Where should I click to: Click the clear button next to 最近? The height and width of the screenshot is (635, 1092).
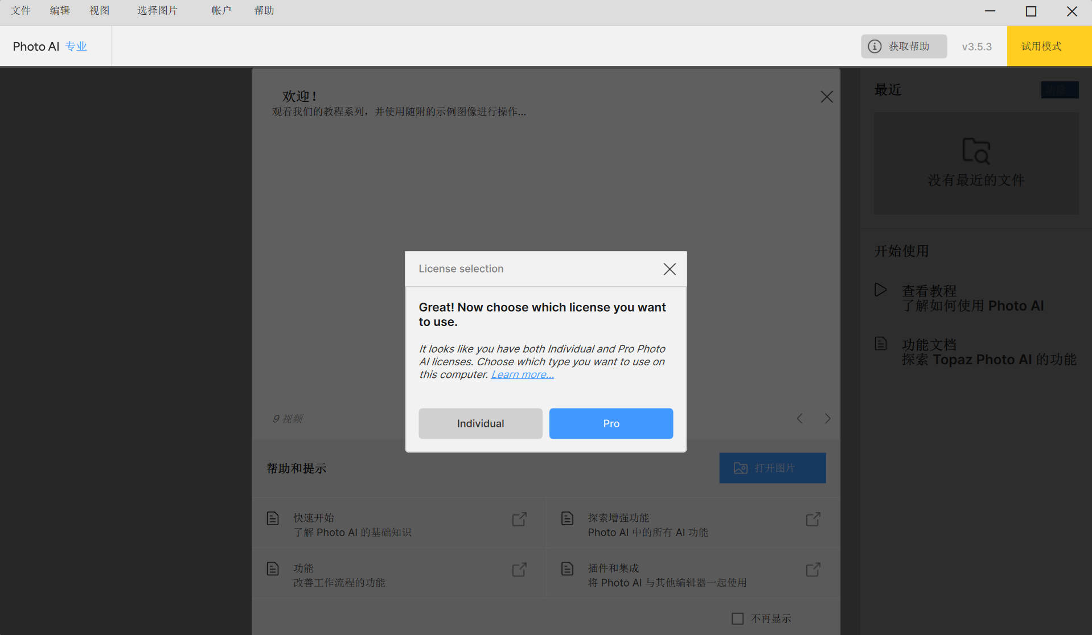tap(1060, 90)
